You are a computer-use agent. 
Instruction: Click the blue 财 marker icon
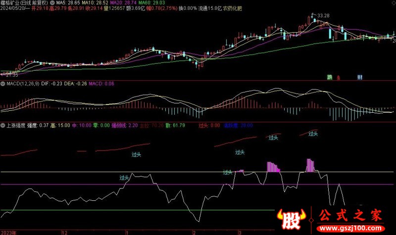pos(360,77)
